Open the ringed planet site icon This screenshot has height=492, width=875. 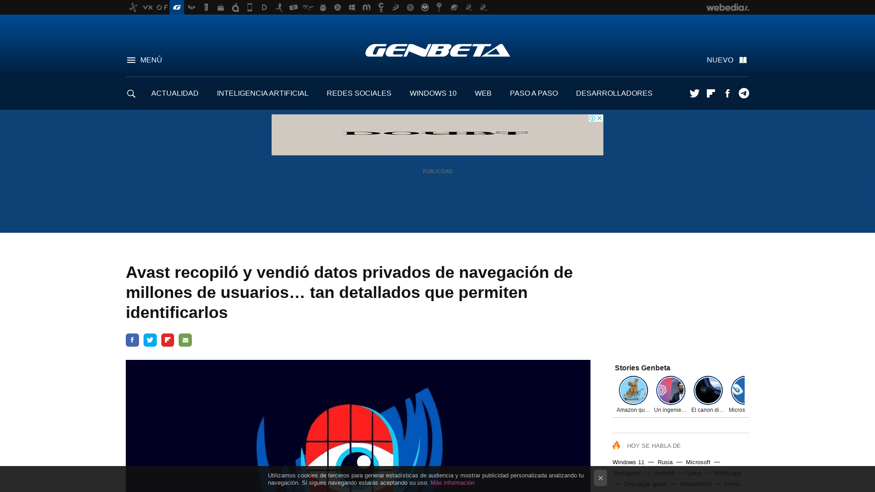pyautogui.click(x=454, y=7)
